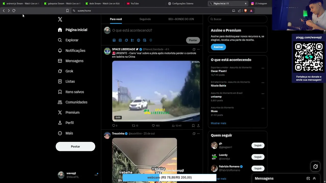Follow Loordy with Seguir button
Screen dimensions: 326x183
258,157
